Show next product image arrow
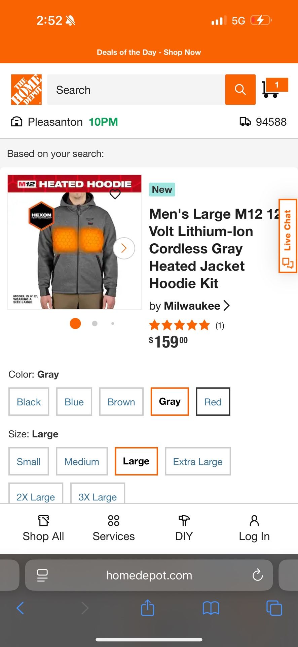Image resolution: width=298 pixels, height=647 pixels. (124, 248)
